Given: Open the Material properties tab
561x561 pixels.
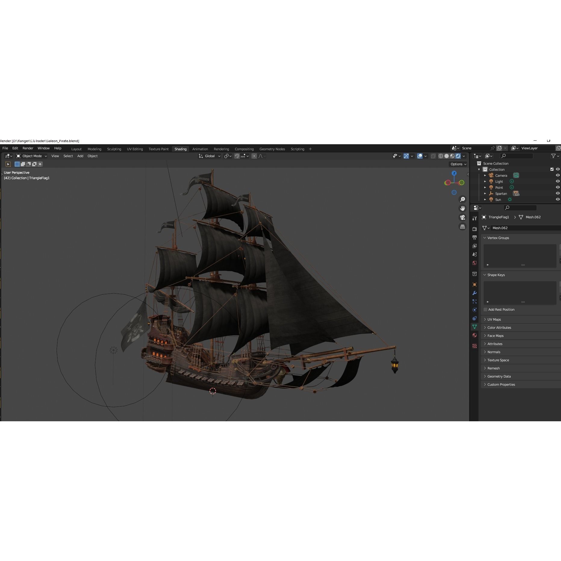Looking at the screenshot, I should coord(475,335).
